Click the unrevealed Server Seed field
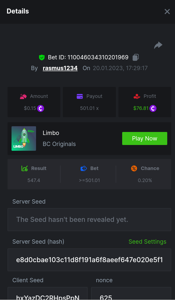Image resolution: width=175 pixels, height=300 pixels. point(89,220)
